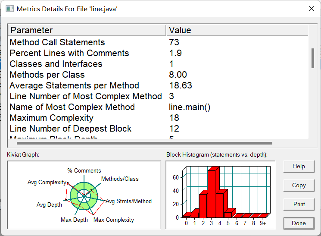Click '% Comments' label in Kiviat graph
Image resolution: width=321 pixels, height=236 pixels.
84,170
